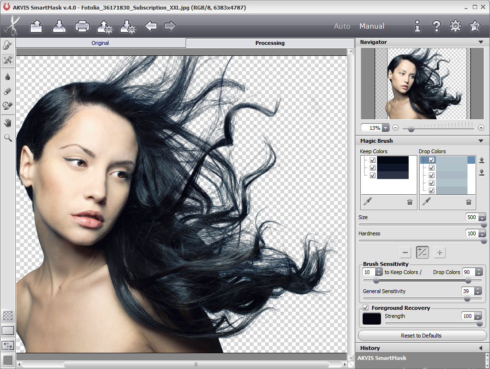Uncheck the first Keep Colors checkbox
Image resolution: width=490 pixels, height=369 pixels.
[373, 160]
